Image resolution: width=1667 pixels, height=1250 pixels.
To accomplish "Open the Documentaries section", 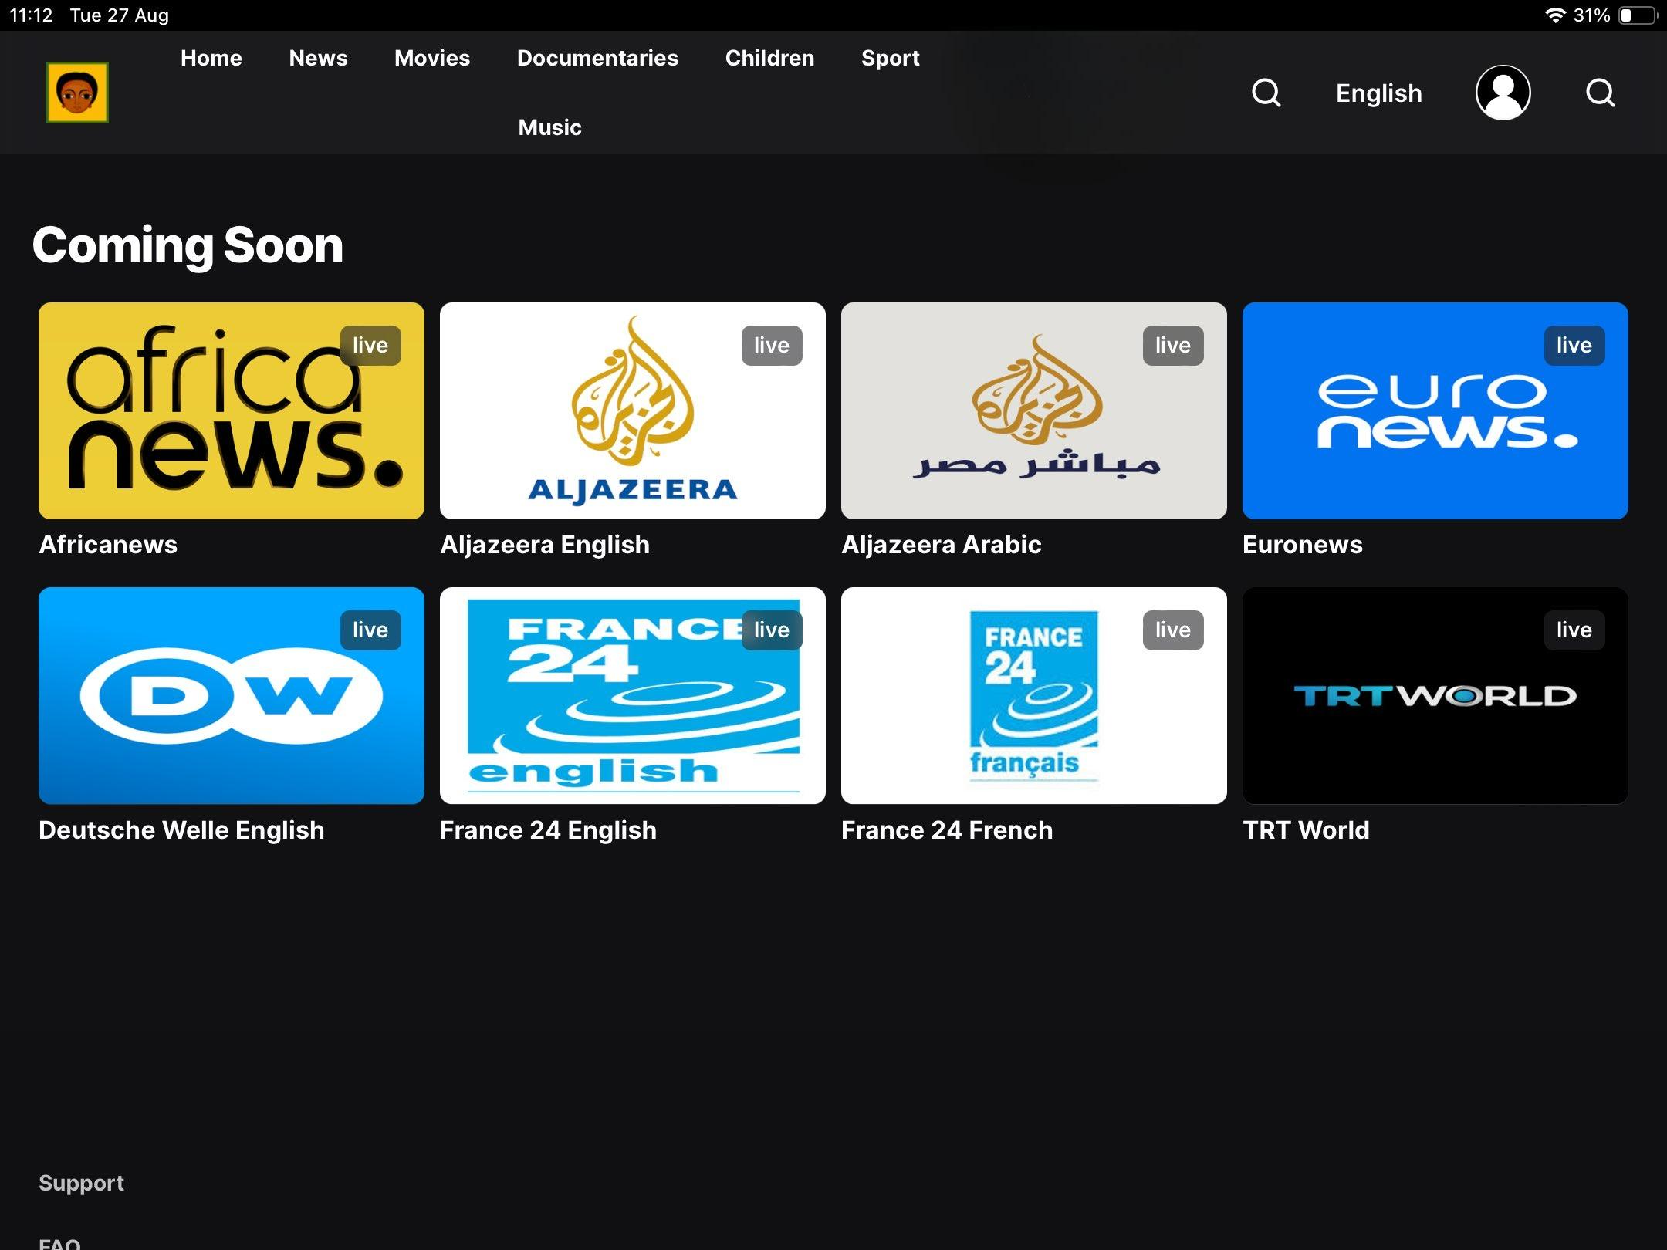I will pyautogui.click(x=597, y=58).
